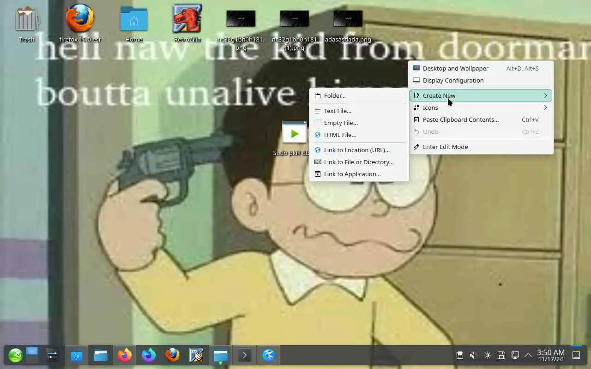
Task: Open brightness and color tray icon
Action: [487, 355]
